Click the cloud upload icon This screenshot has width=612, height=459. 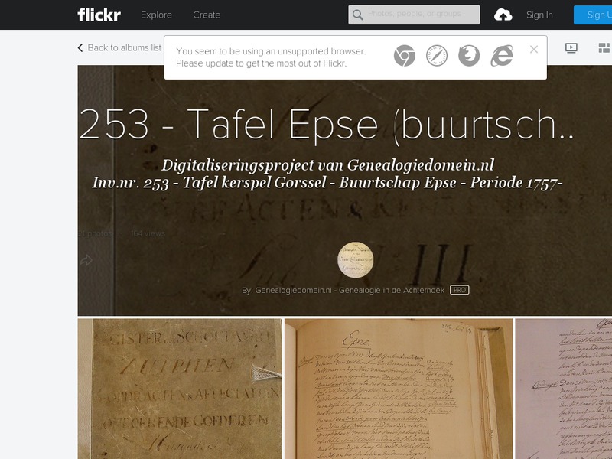click(504, 15)
